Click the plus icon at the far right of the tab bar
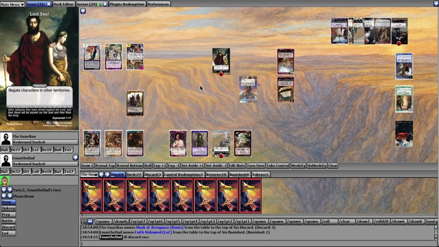The height and width of the screenshot is (247, 439). tap(436, 4)
